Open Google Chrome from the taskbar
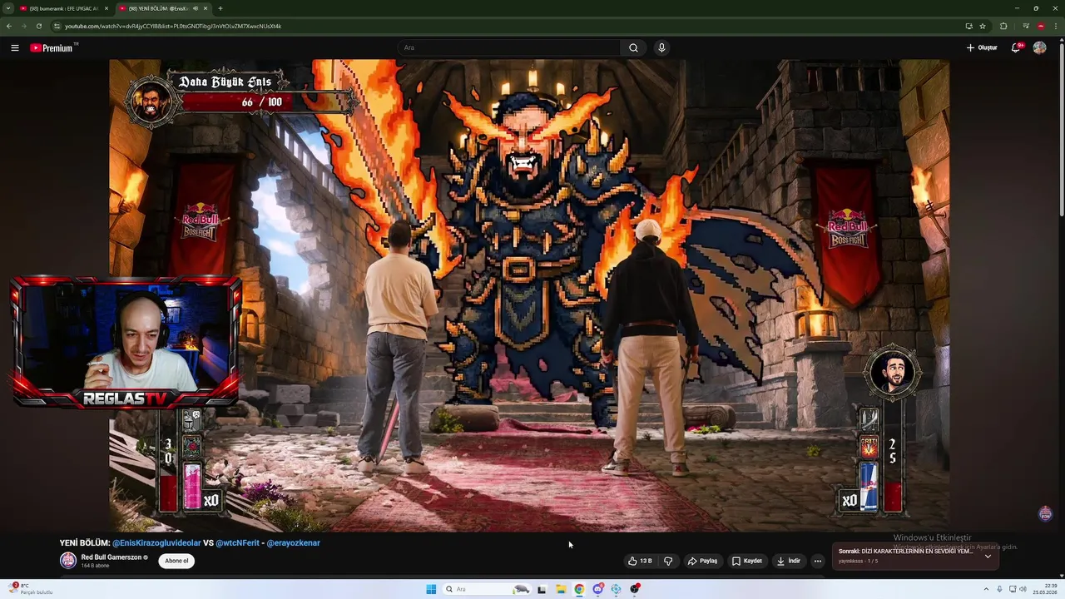 click(579, 589)
